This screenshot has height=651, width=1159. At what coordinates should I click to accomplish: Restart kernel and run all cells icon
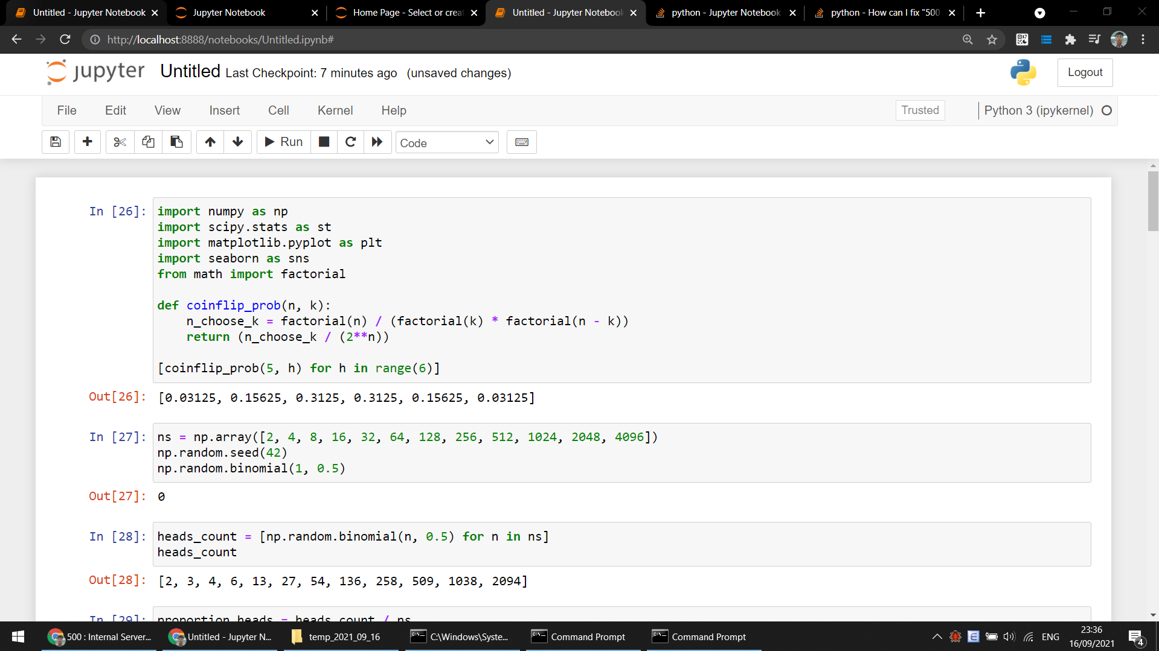377,142
